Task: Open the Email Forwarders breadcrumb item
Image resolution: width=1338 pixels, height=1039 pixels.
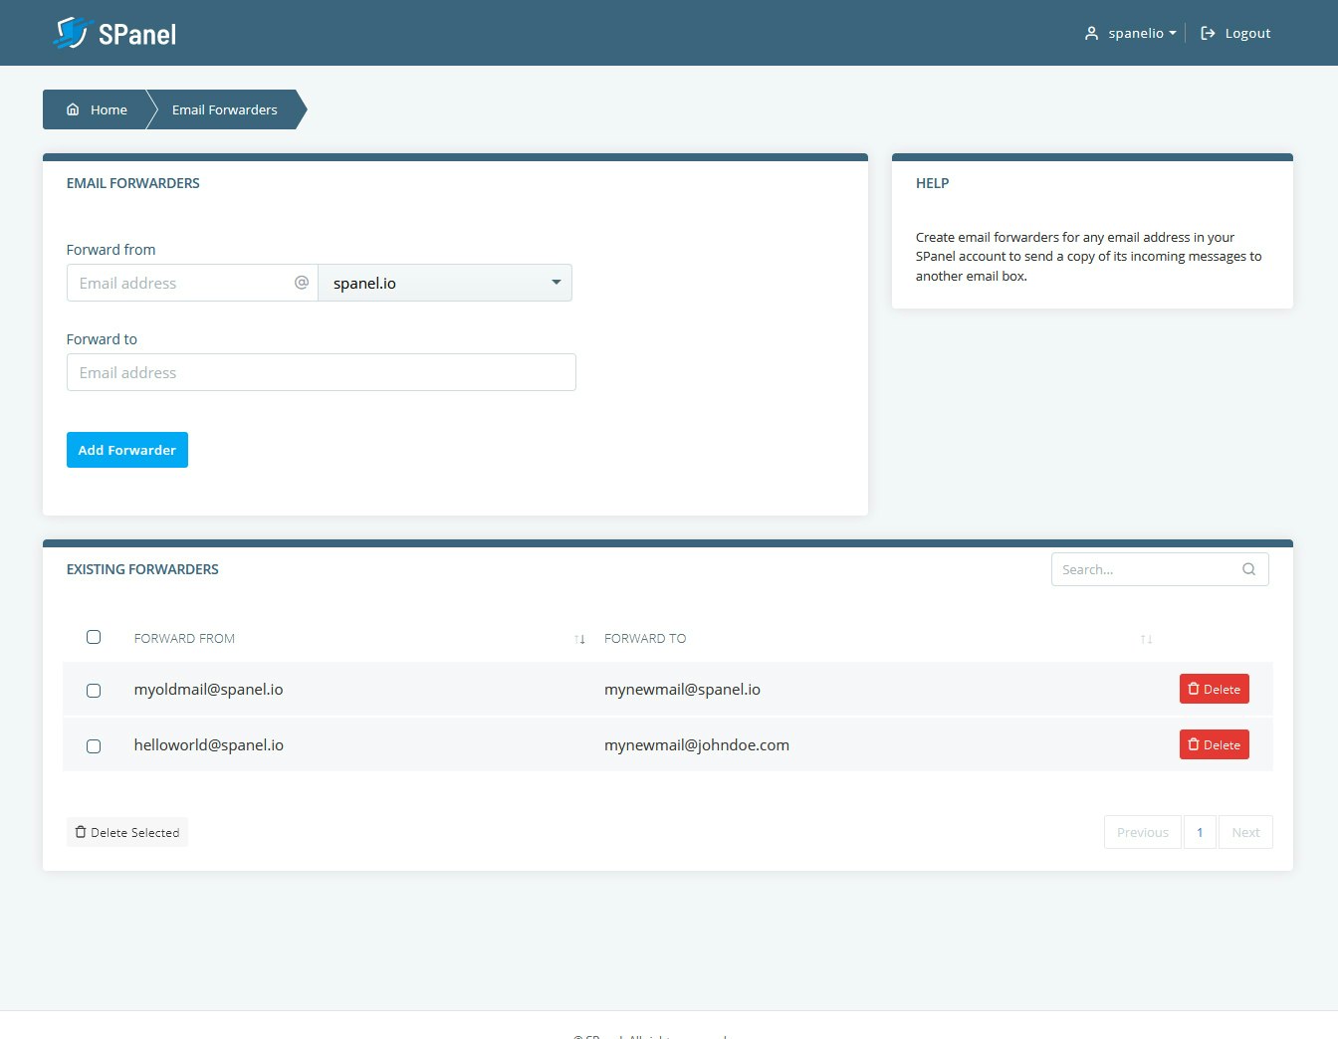Action: 224,109
